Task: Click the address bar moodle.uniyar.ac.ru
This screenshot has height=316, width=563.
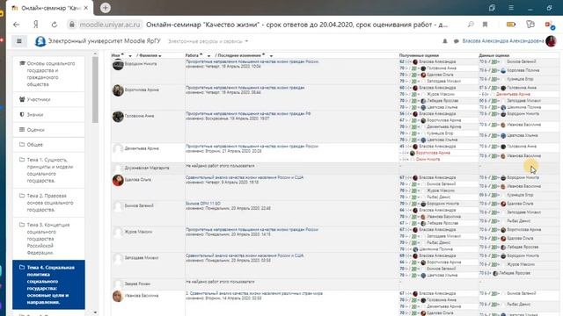Action: coord(109,25)
